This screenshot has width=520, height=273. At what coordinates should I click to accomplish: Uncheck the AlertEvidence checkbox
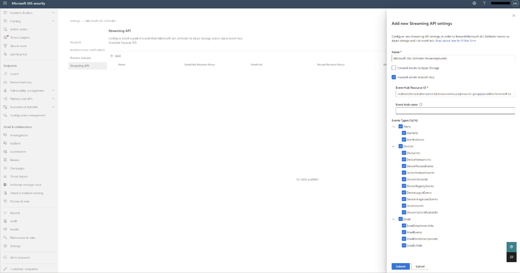click(x=404, y=139)
